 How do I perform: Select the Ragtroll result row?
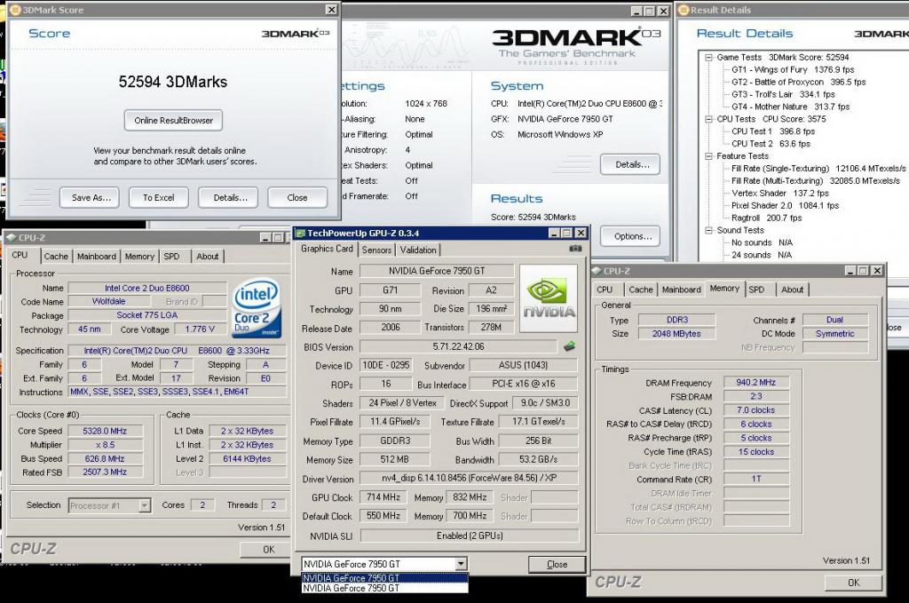tap(766, 218)
